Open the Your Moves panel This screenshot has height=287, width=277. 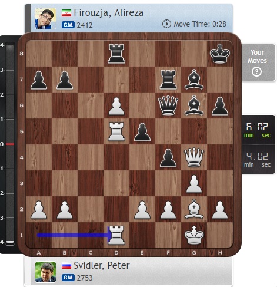coord(257,62)
